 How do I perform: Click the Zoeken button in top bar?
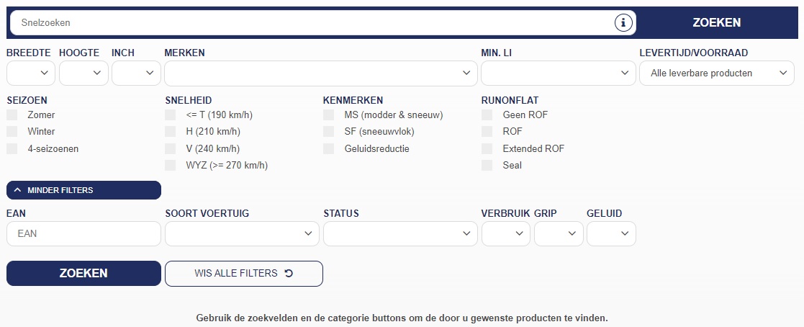click(x=717, y=22)
